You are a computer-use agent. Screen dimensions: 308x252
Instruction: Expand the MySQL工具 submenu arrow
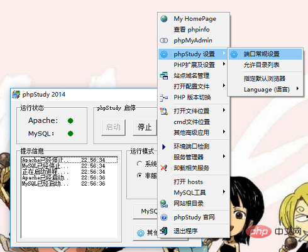pyautogui.click(x=224, y=192)
